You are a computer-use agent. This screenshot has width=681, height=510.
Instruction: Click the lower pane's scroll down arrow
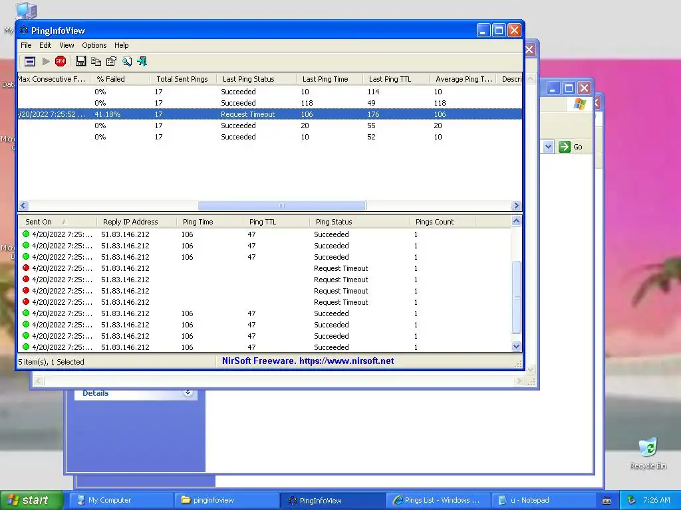516,346
